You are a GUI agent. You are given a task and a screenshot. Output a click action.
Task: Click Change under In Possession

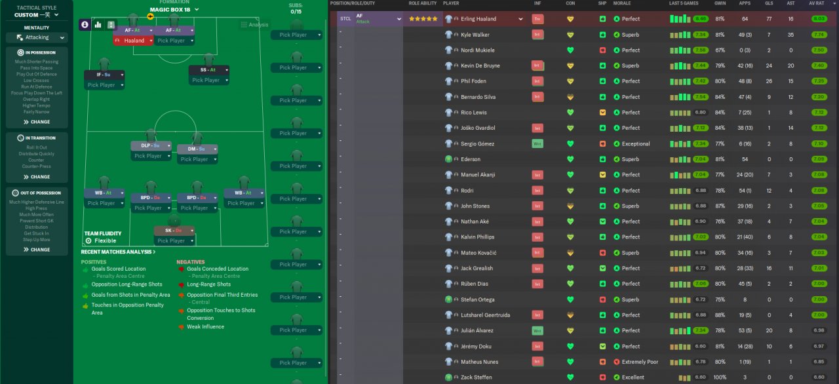[x=37, y=122]
